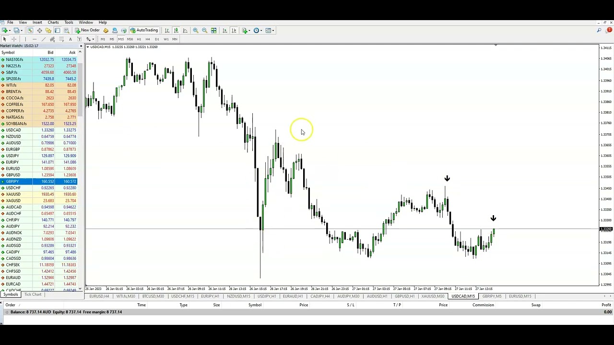
Task: Click the Bid column header
Action: (50, 52)
